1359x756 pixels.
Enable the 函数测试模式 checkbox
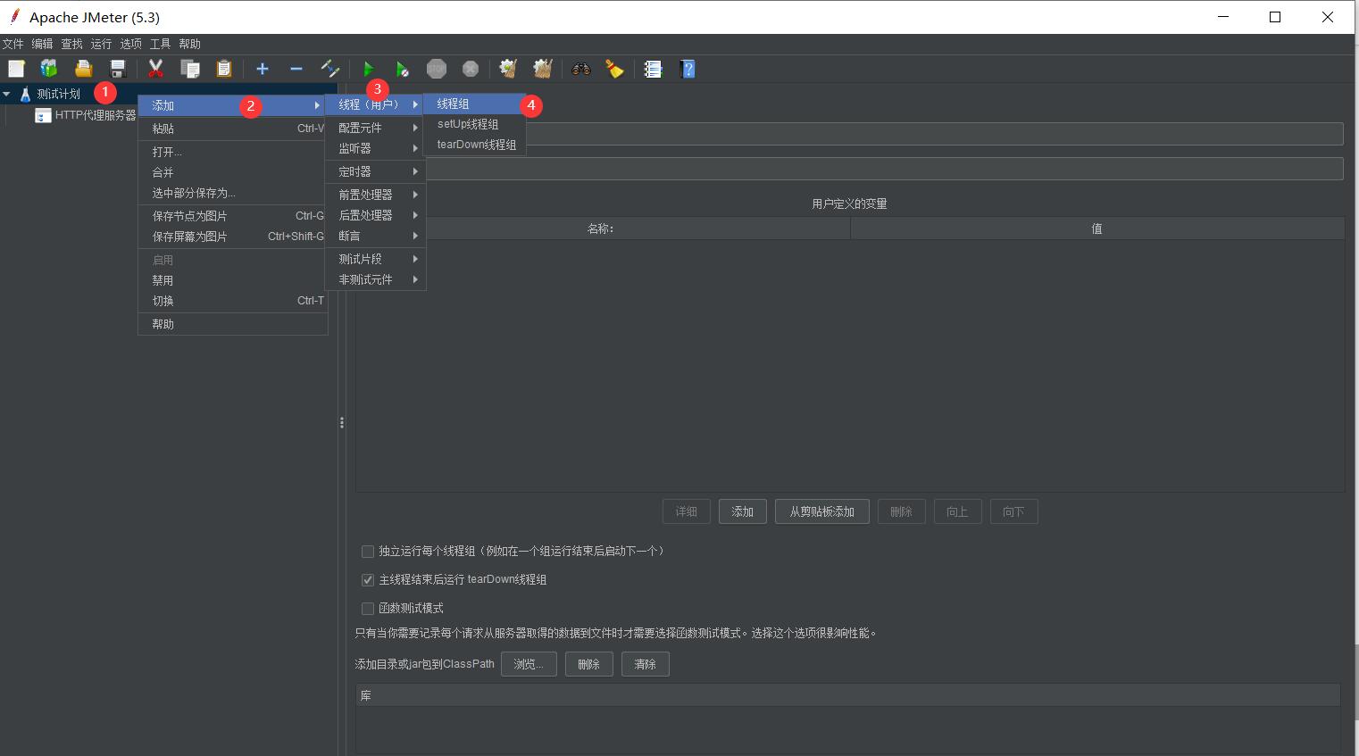pos(367,609)
